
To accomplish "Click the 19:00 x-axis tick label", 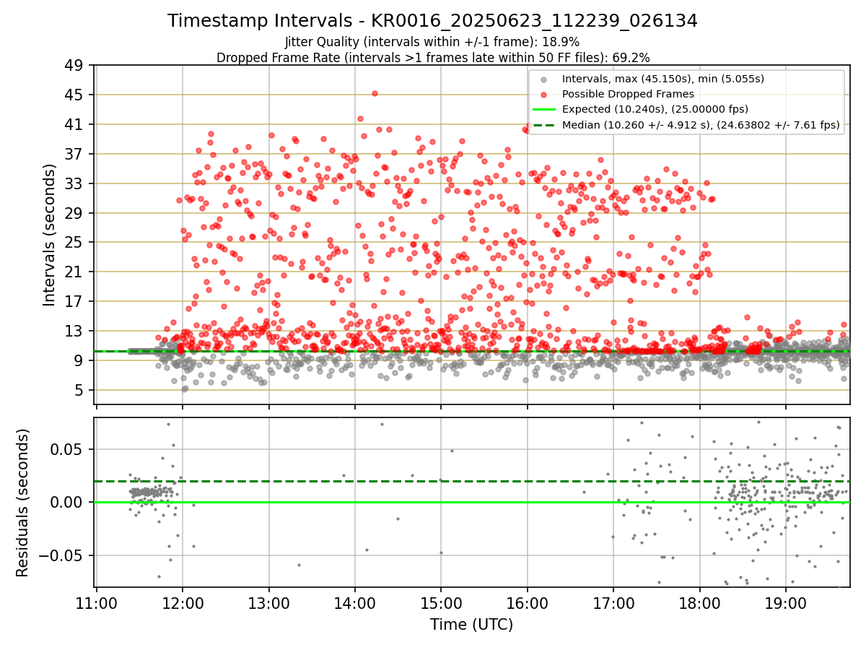I will tap(785, 603).
